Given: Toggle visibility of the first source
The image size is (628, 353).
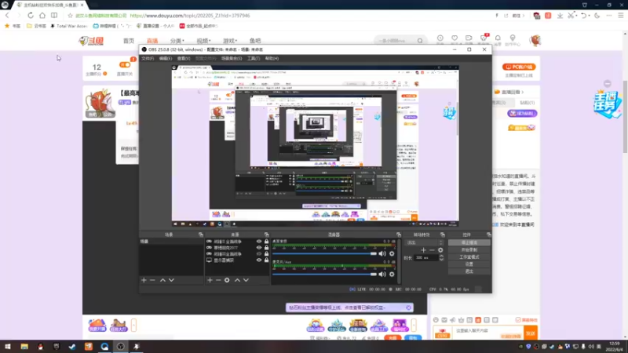Looking at the screenshot, I should pyautogui.click(x=259, y=242).
